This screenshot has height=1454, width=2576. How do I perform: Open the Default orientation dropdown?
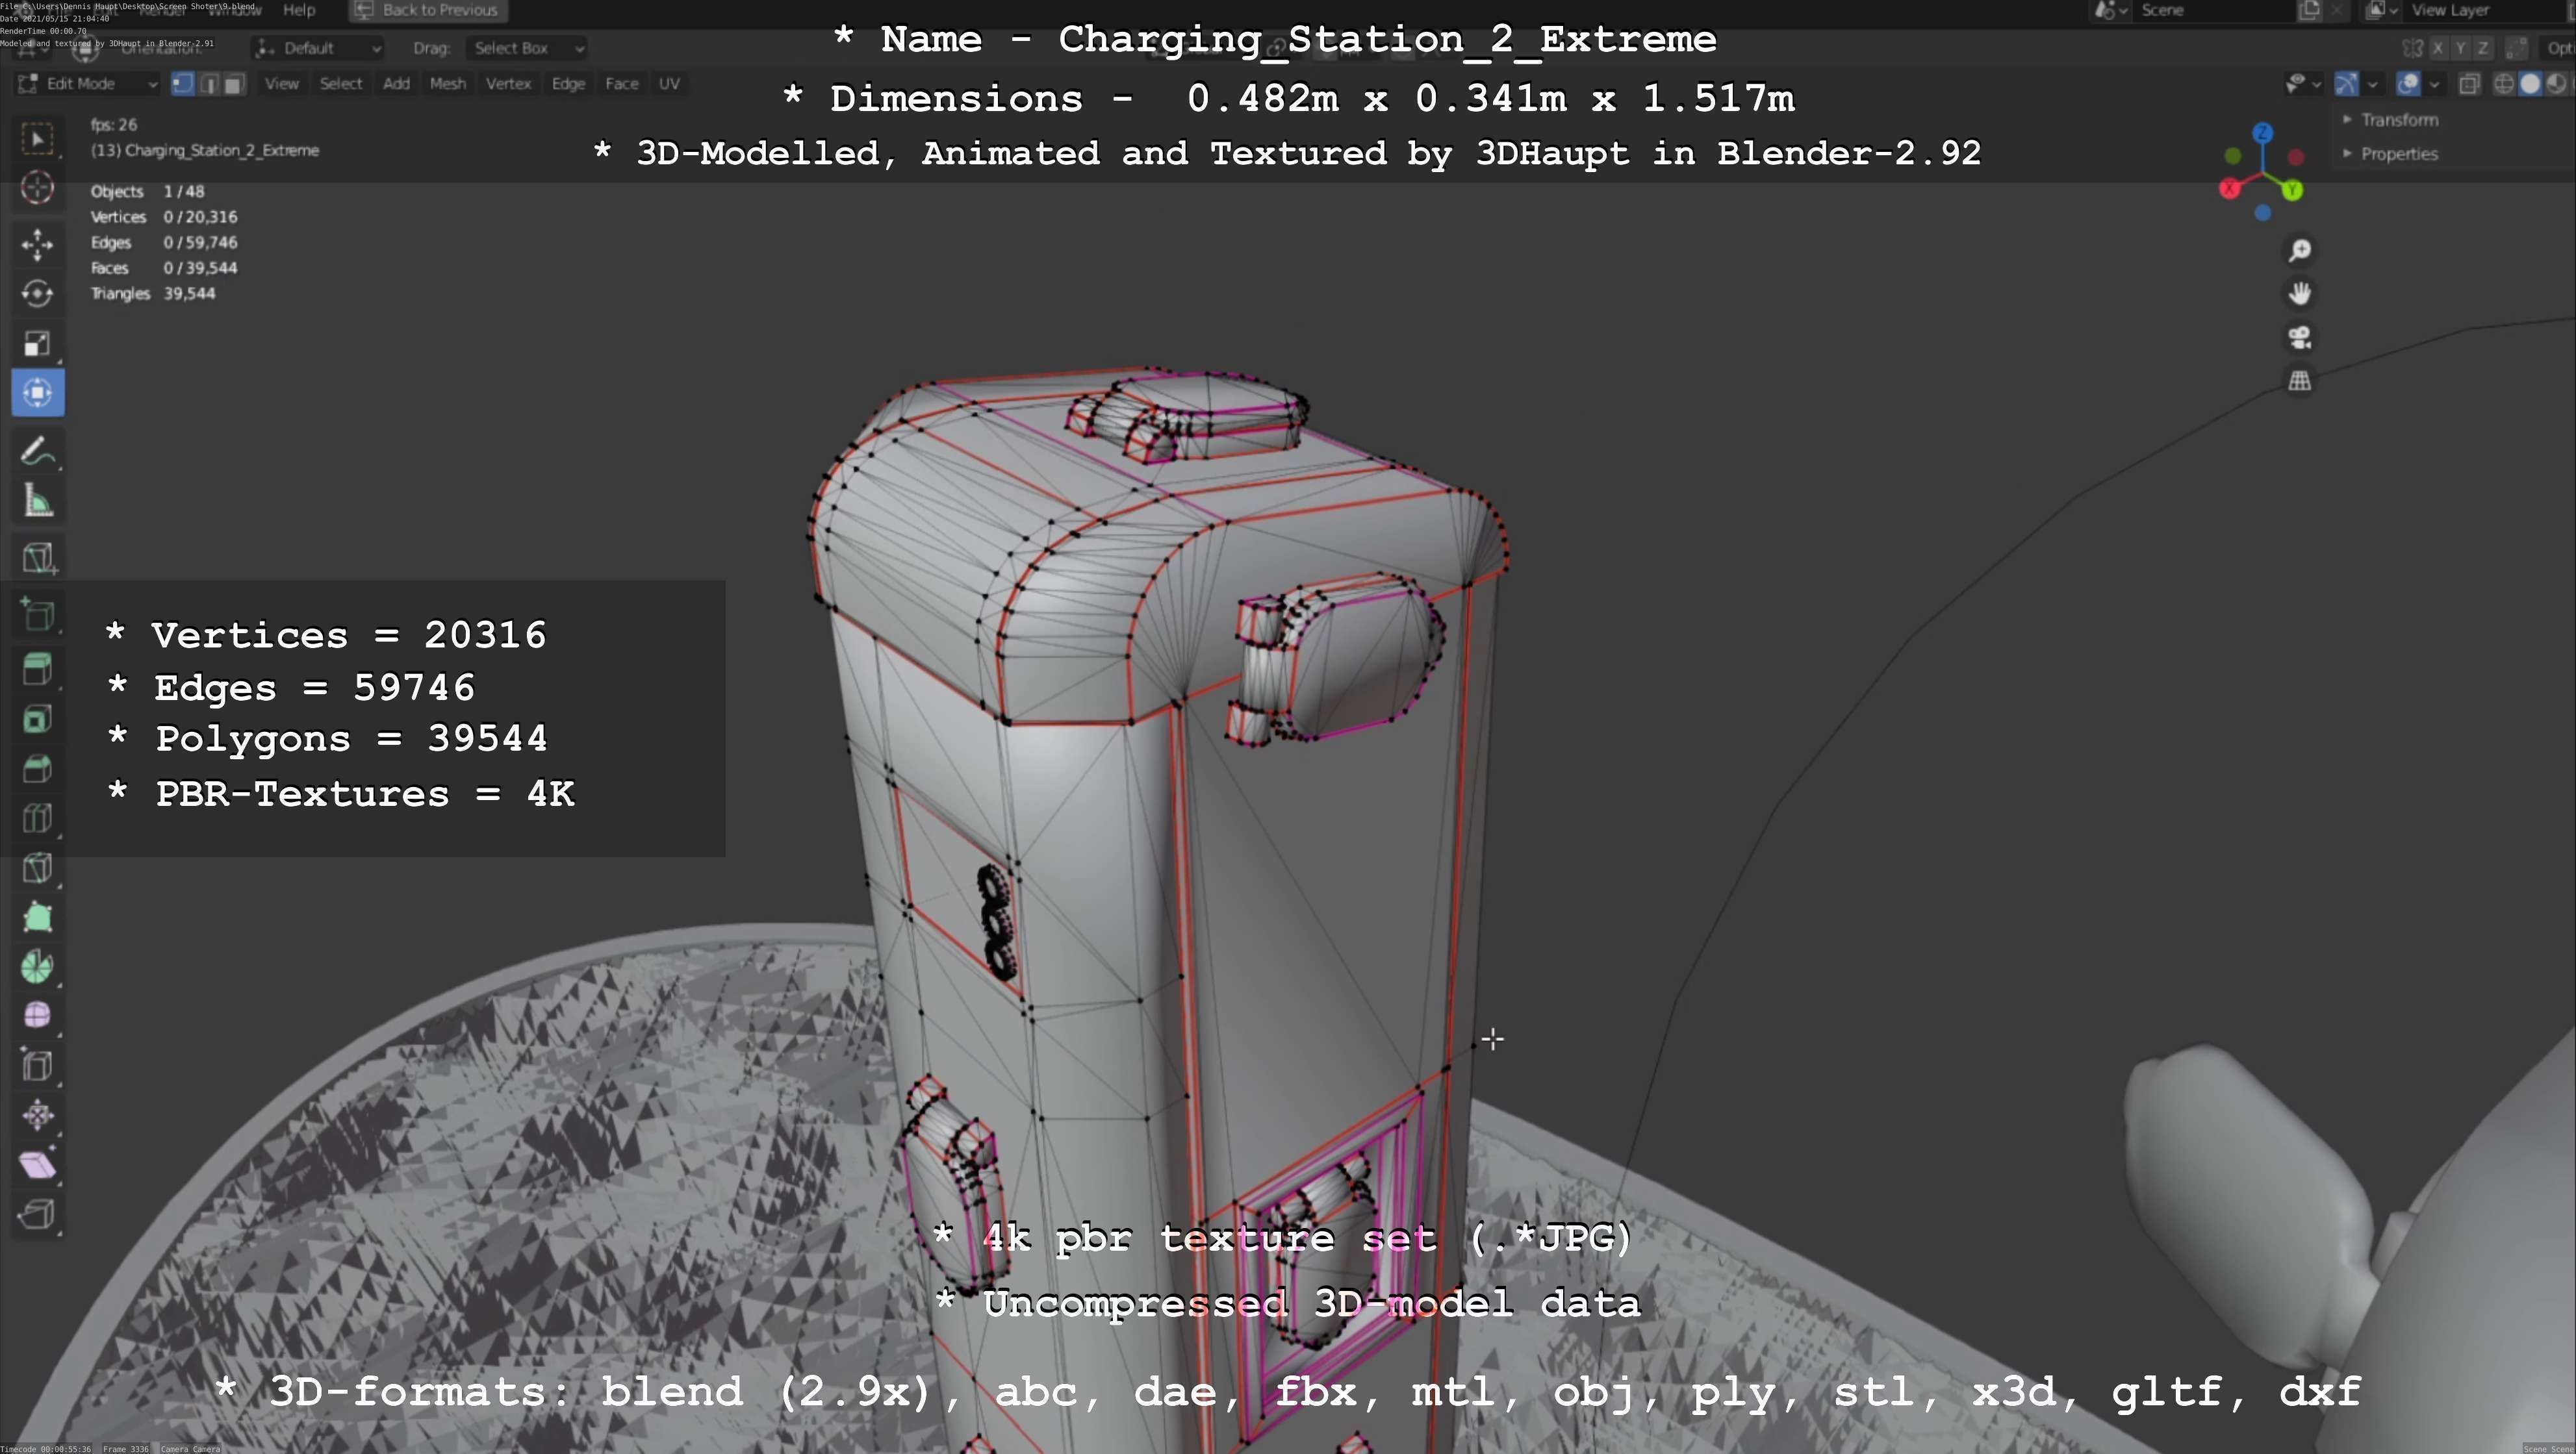[318, 48]
